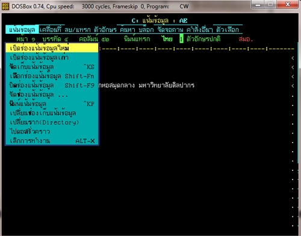Choose จัดเก็บแฟ้มข้อมูล ^KS entry
The height and width of the screenshot is (236, 301).
[52, 67]
